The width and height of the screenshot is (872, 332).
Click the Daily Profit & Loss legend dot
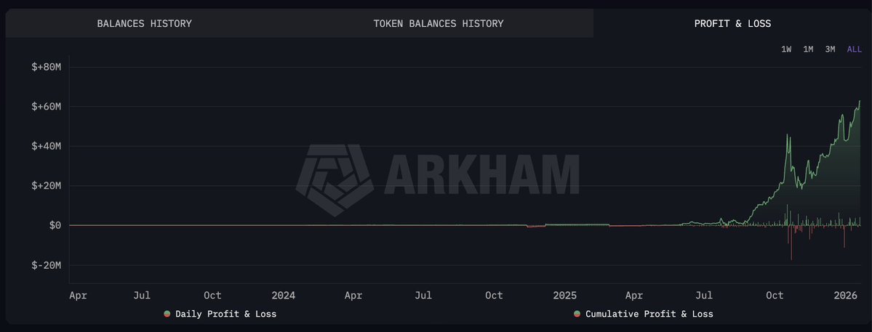click(x=167, y=314)
